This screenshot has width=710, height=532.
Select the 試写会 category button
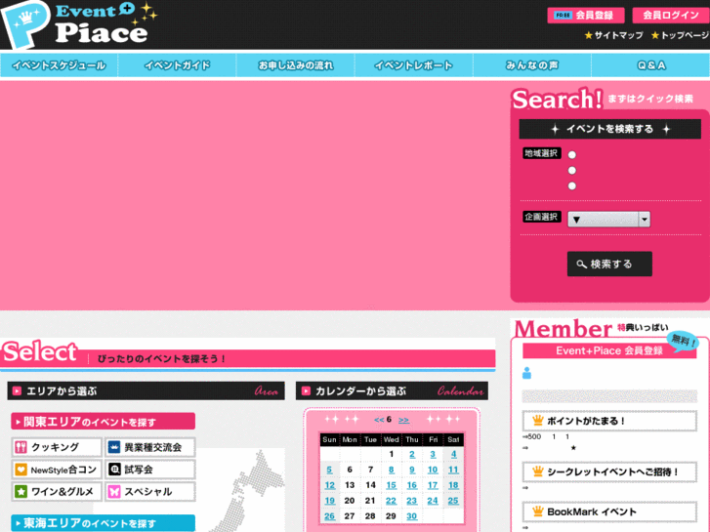coord(150,470)
